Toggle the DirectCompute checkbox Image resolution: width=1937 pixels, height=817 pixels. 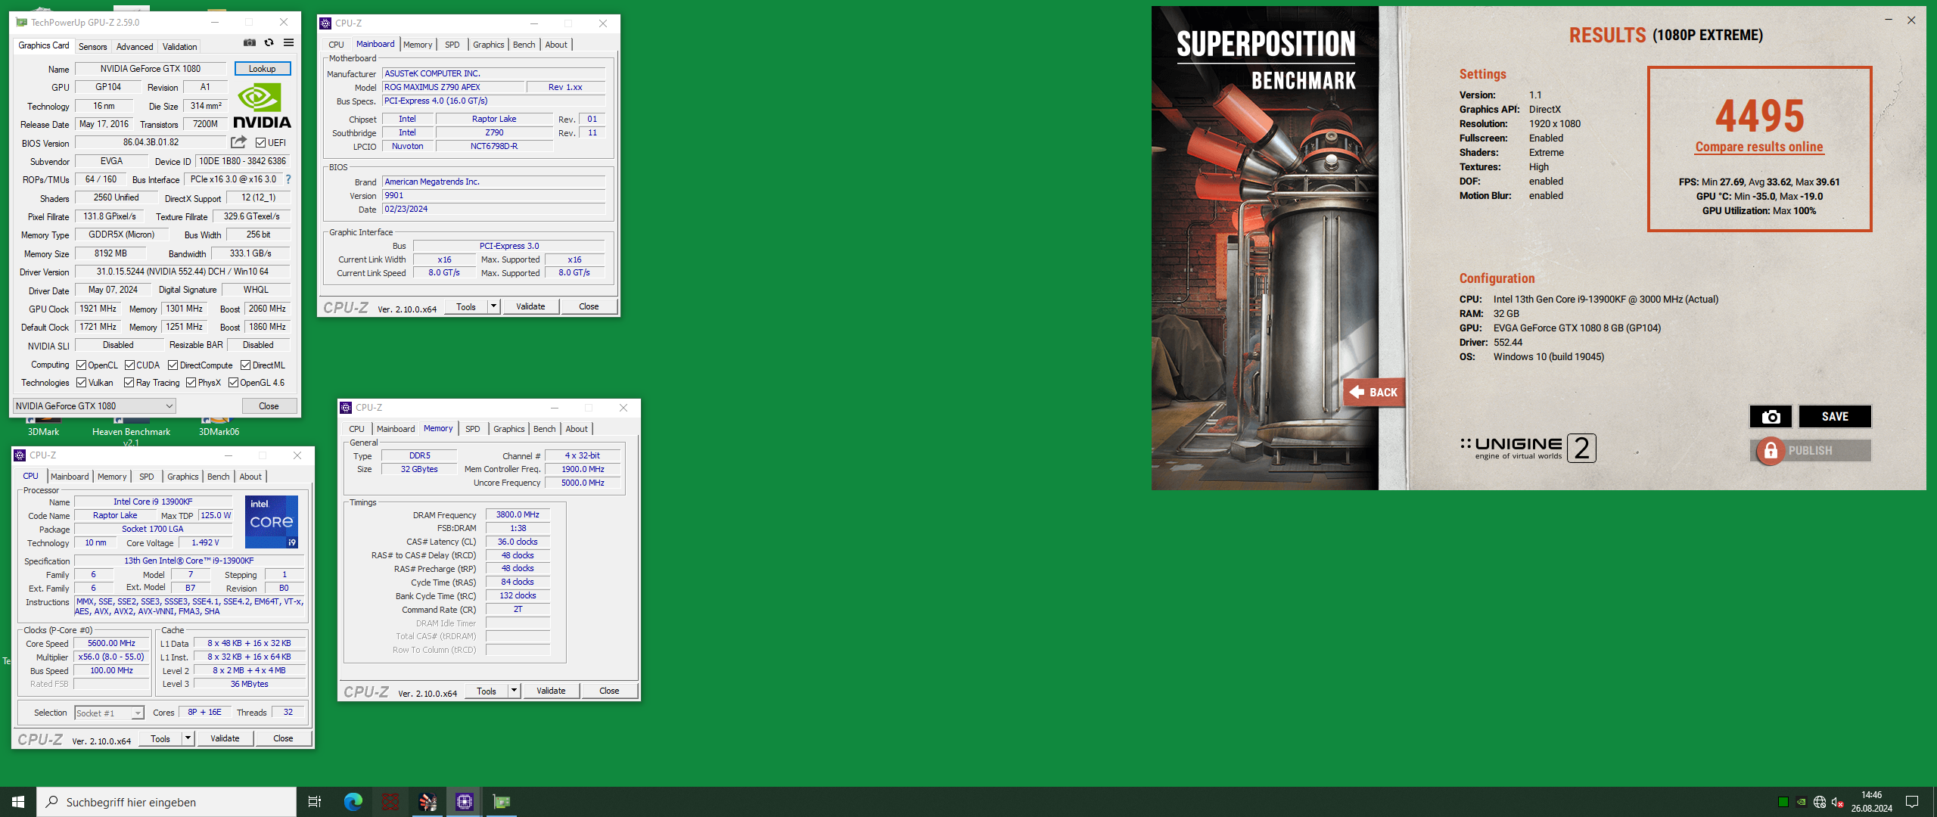[x=173, y=365]
